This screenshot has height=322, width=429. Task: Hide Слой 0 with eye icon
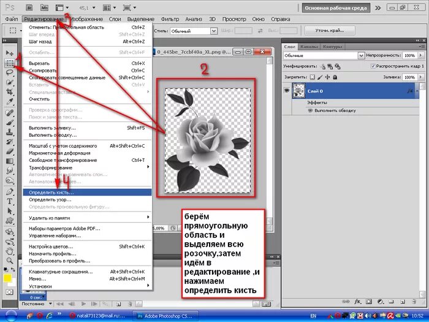tap(286, 90)
